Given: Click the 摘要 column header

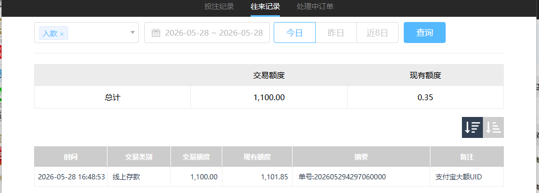Looking at the screenshot, I should 361,157.
